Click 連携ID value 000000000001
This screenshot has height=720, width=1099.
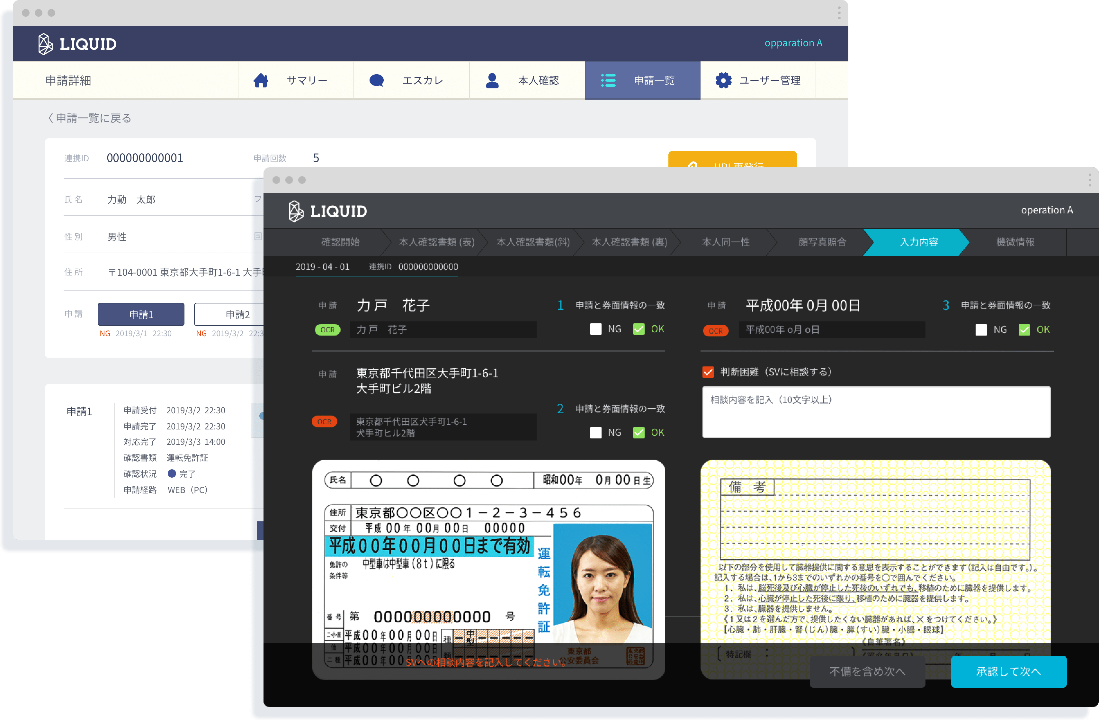pos(145,158)
